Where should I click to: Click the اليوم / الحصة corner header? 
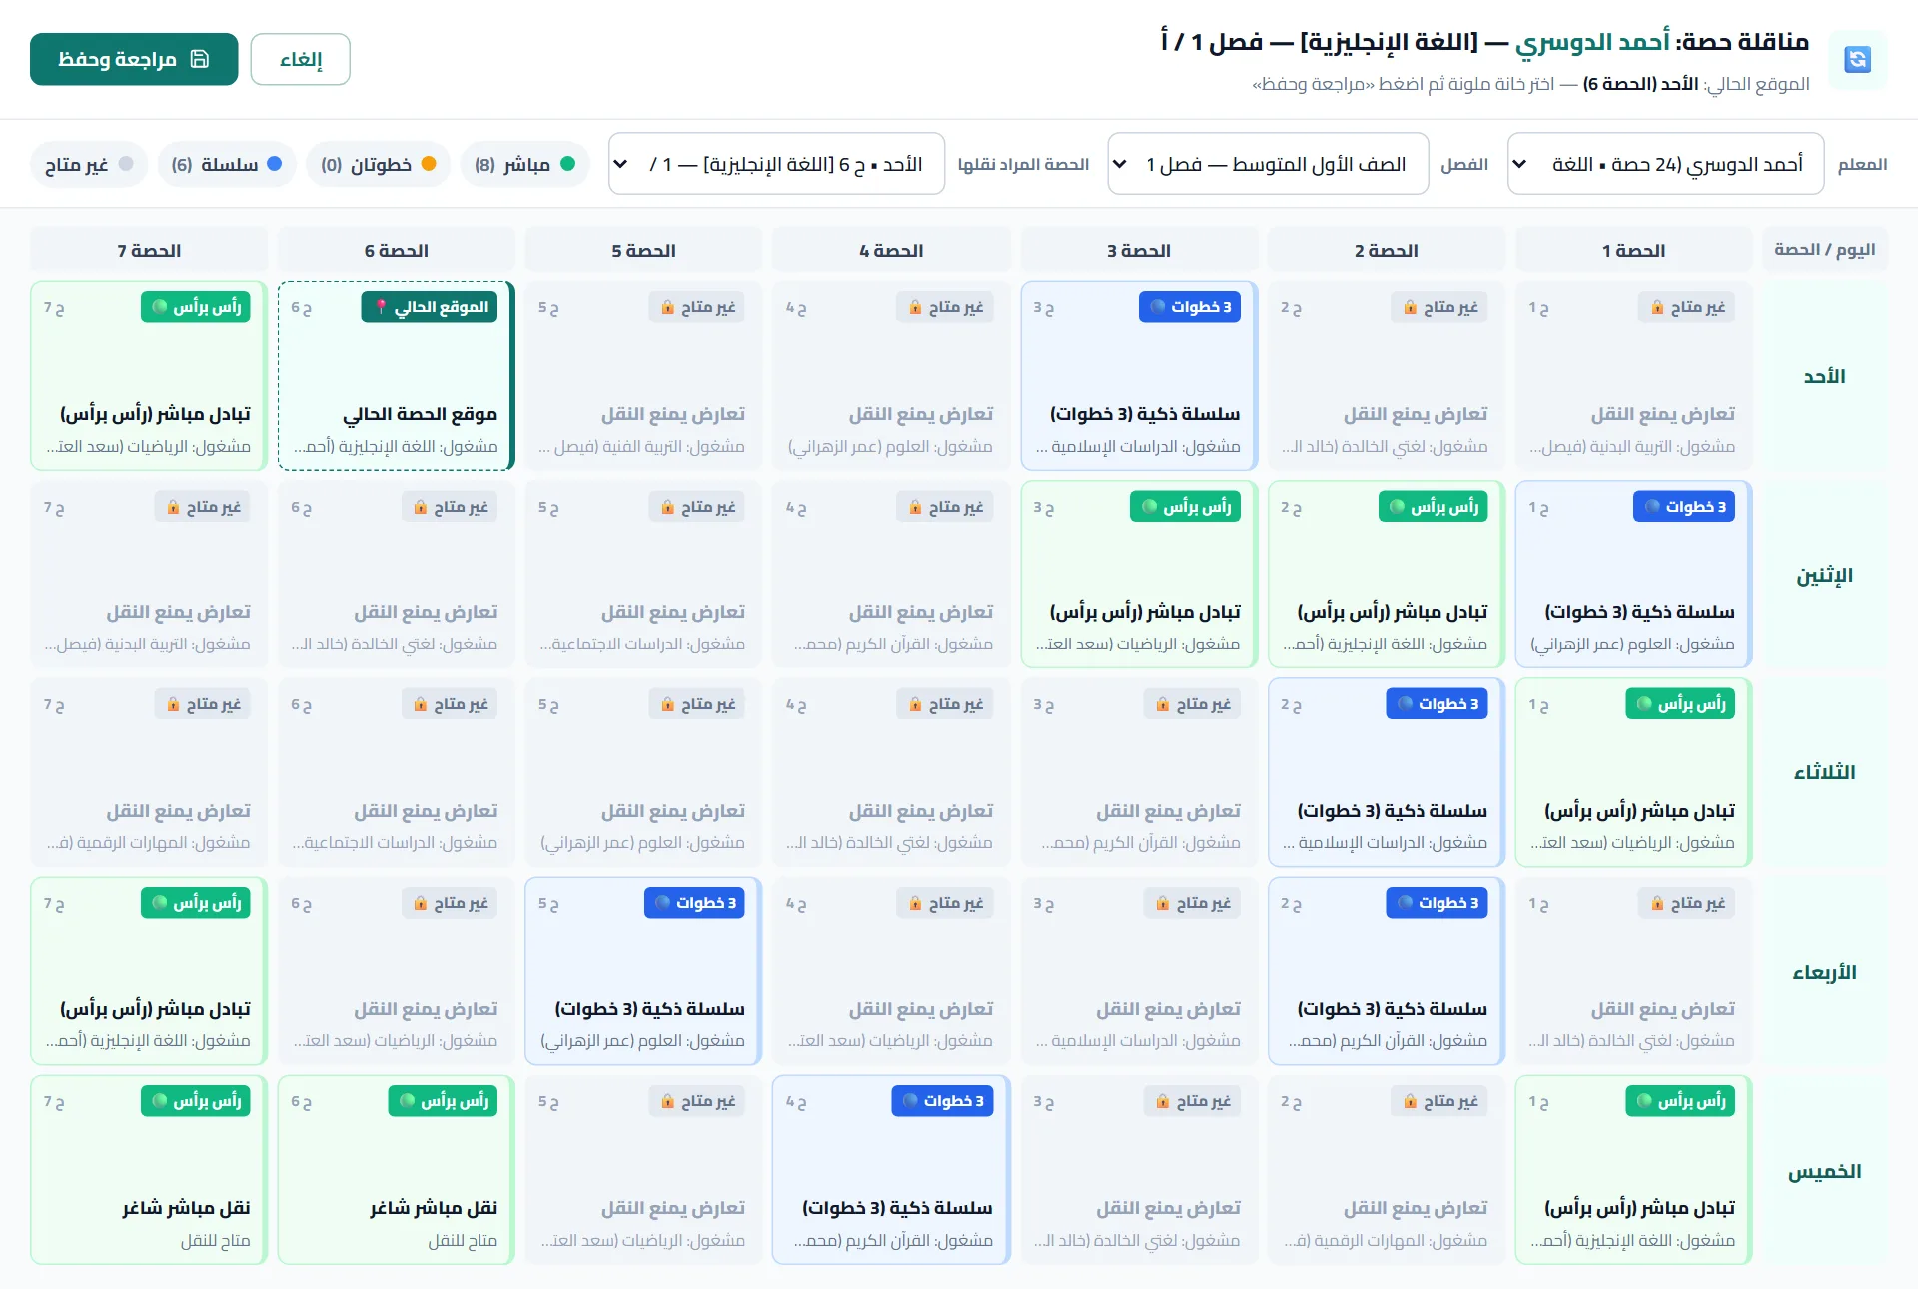pyautogui.click(x=1824, y=250)
